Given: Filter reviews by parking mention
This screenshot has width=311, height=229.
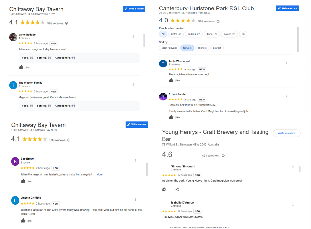Looking at the screenshot, I should tap(194, 34).
